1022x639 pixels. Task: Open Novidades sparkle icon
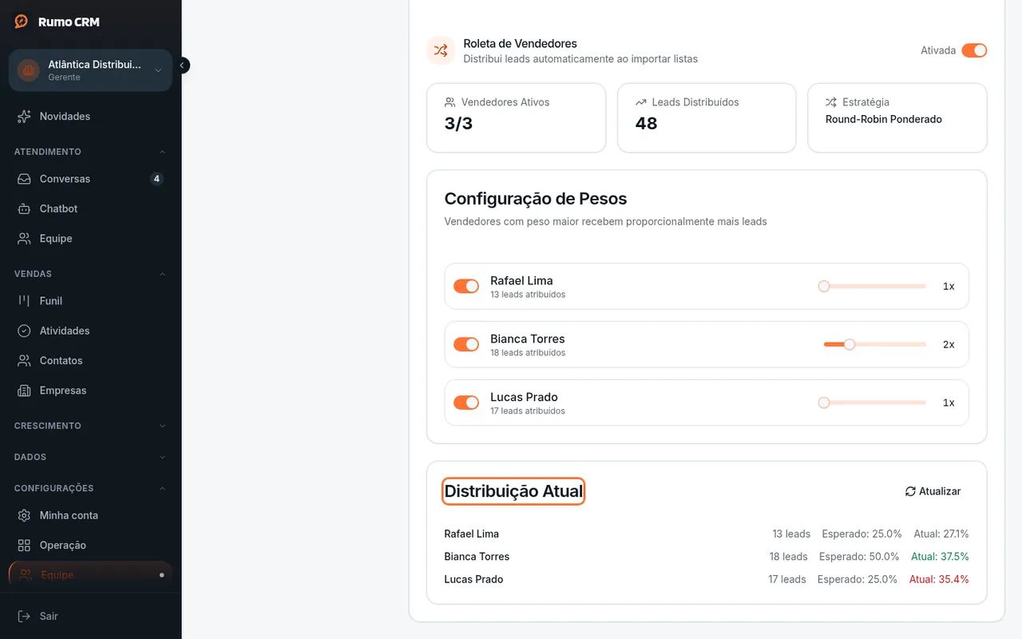click(24, 116)
